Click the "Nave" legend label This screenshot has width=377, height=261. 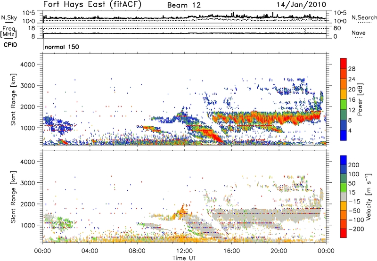tap(359, 33)
